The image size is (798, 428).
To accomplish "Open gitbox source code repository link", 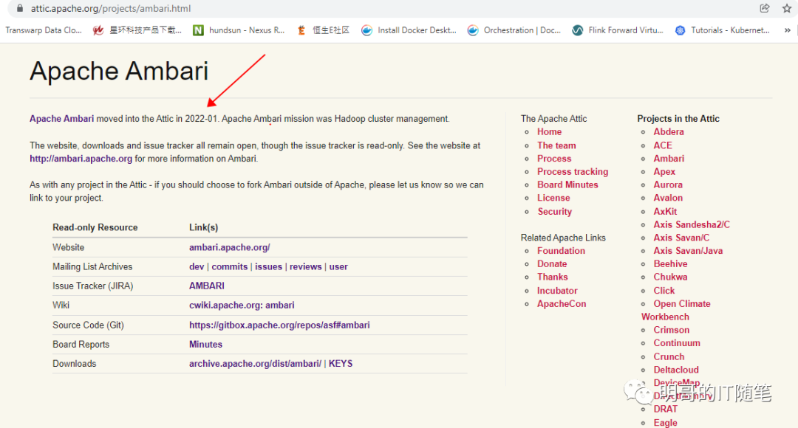I will 279,325.
